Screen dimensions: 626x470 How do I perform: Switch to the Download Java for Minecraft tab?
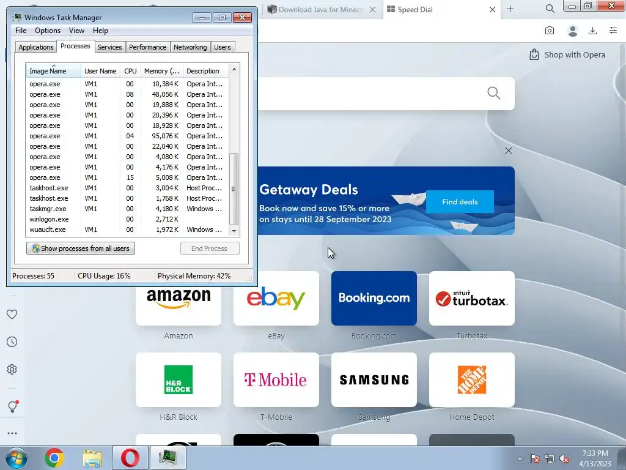(x=321, y=9)
